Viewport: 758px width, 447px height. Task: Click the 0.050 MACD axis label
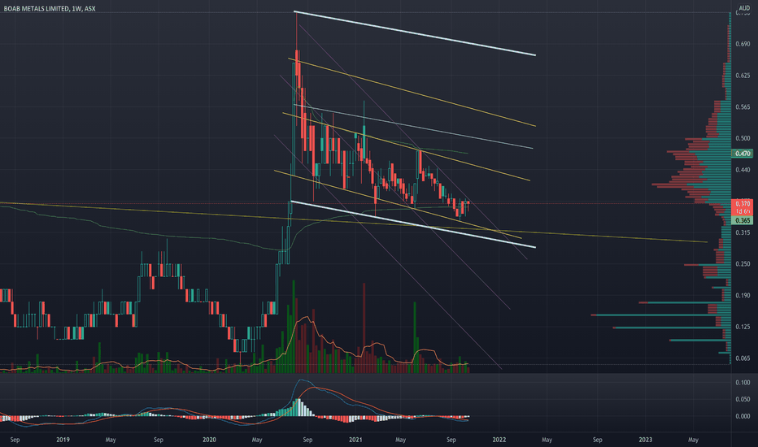(x=743, y=399)
